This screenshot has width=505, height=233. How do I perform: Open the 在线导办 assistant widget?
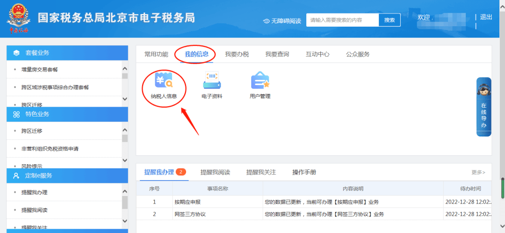click(484, 107)
